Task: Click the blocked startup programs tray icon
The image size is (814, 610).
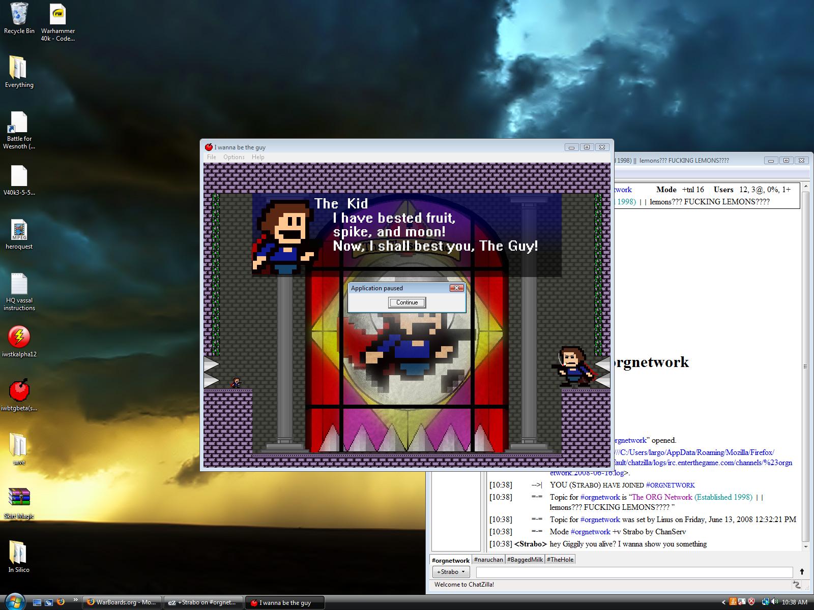Action: [x=742, y=602]
